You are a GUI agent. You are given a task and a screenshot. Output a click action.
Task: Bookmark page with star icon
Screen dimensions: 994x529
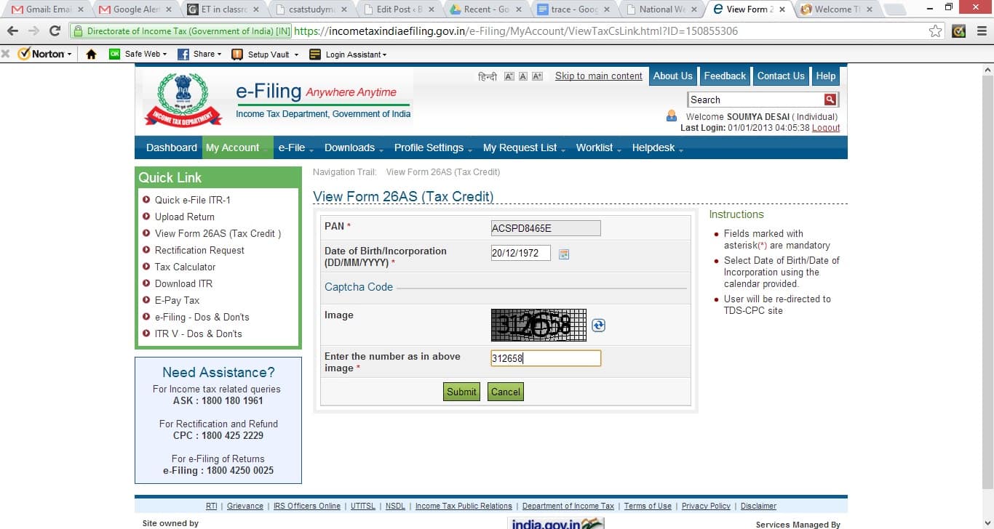point(936,31)
